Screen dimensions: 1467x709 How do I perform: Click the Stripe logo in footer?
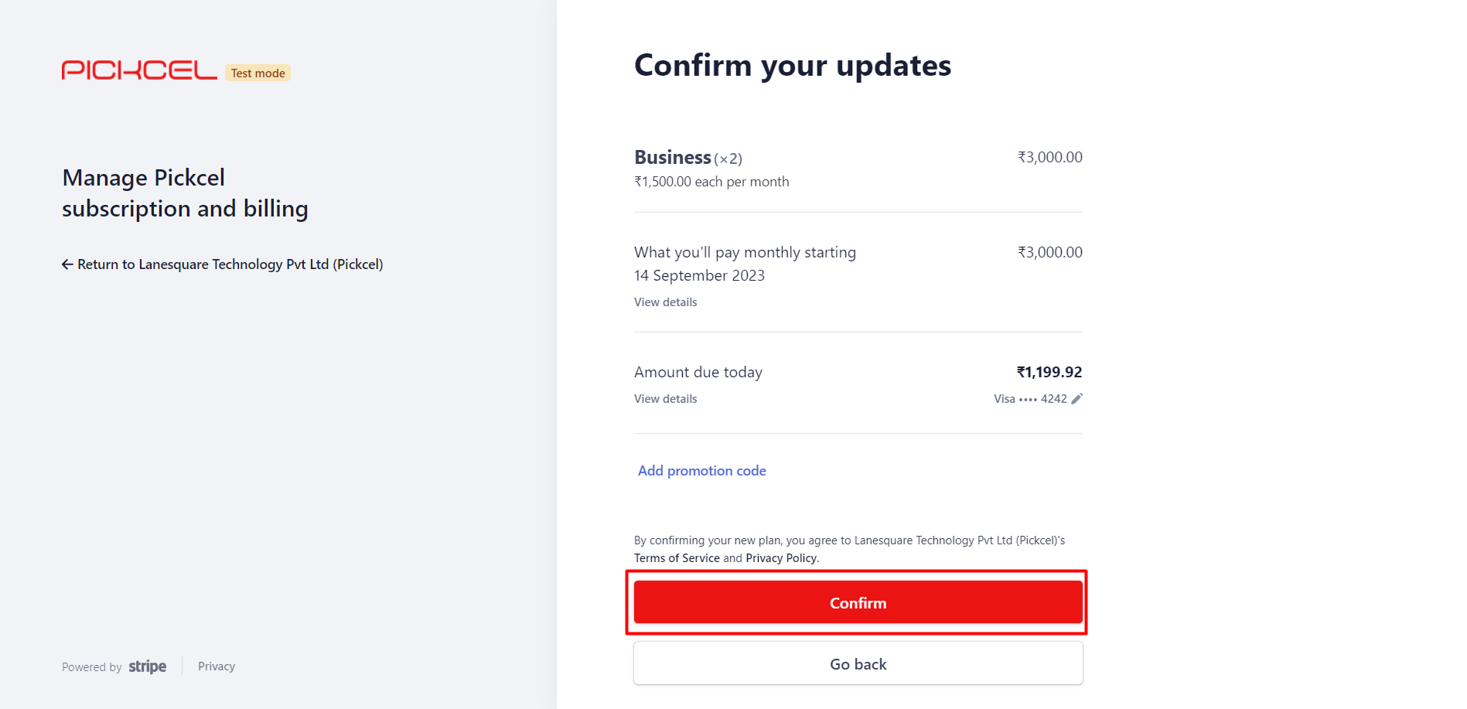[147, 666]
